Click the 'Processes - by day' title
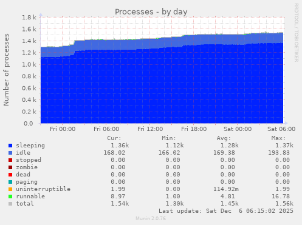This screenshot has height=225, width=302. coord(151,12)
